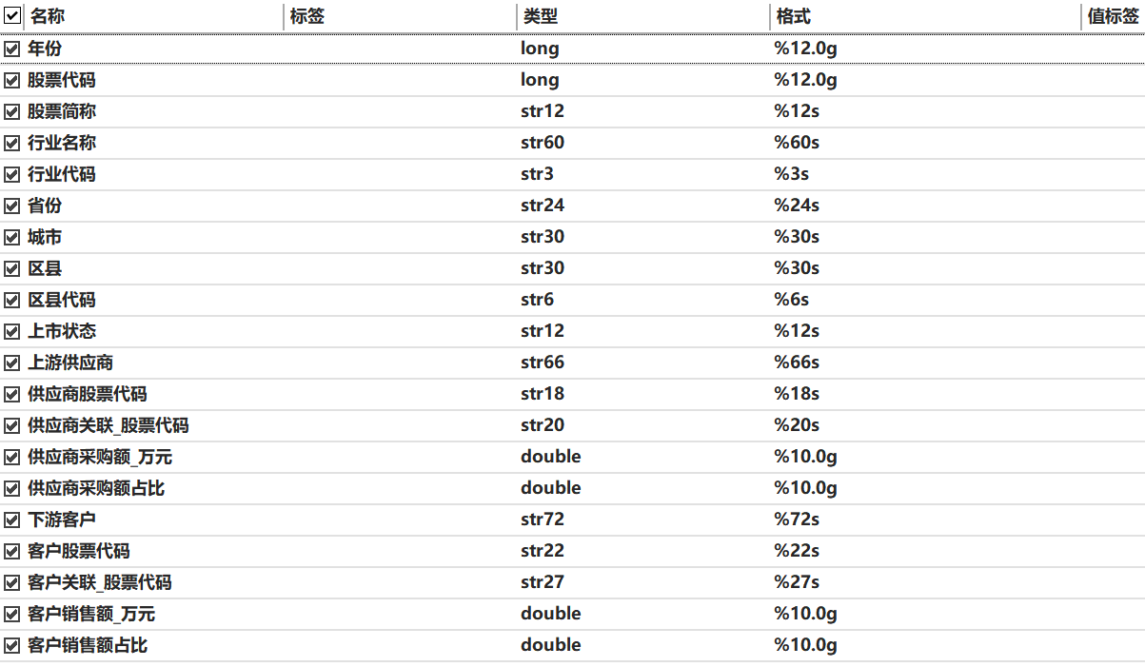The image size is (1145, 667).
Task: Click the str60 type cell for 行业名称
Action: [543, 143]
